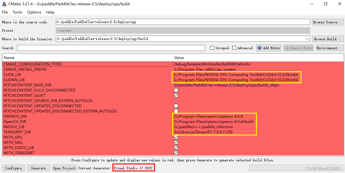Click Browse Source button
Viewport: 345px width, 173px height.
(x=328, y=22)
